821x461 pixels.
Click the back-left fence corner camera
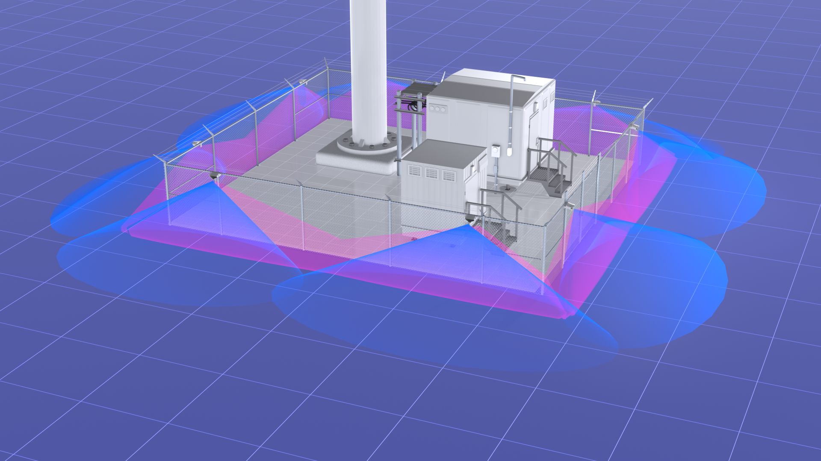tap(303, 80)
